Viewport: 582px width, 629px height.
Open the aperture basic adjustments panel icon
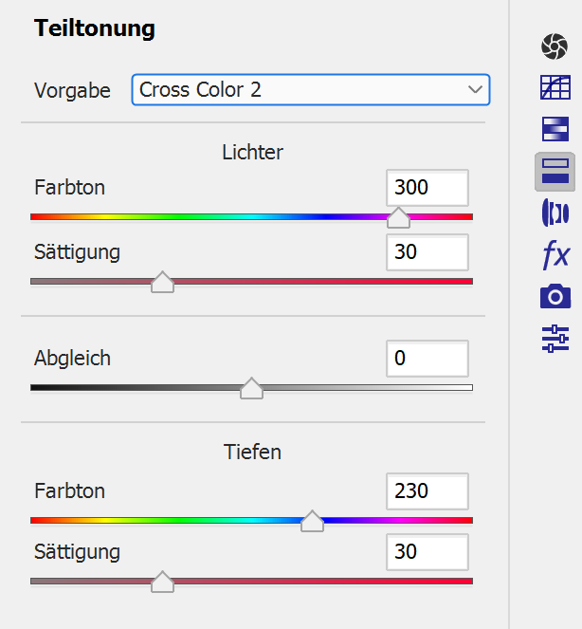(555, 46)
